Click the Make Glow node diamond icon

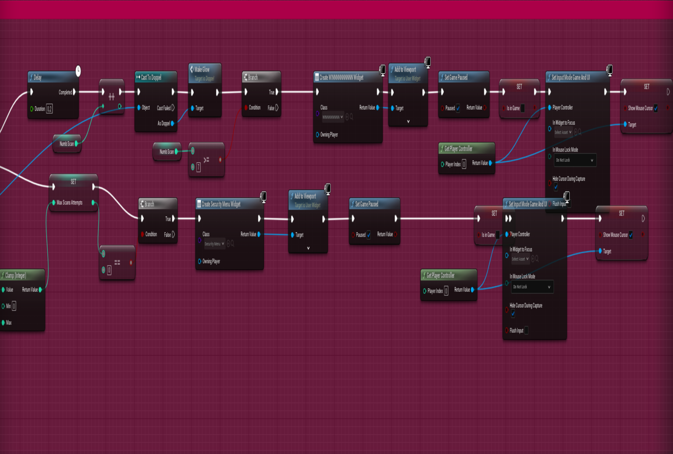pyautogui.click(x=192, y=69)
